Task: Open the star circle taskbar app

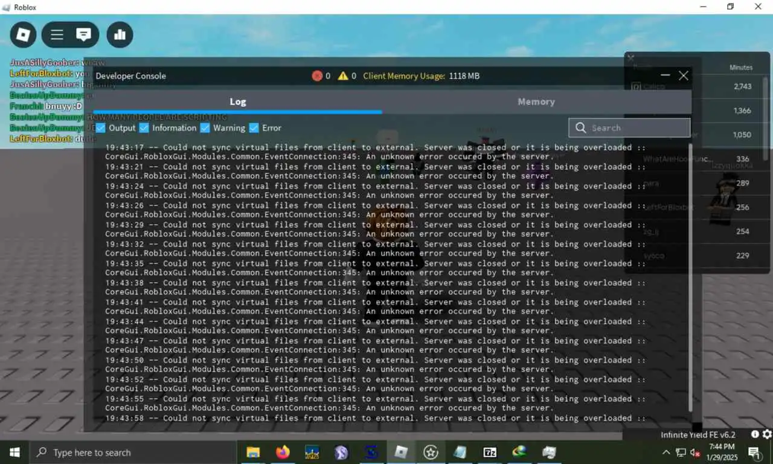Action: [x=431, y=453]
